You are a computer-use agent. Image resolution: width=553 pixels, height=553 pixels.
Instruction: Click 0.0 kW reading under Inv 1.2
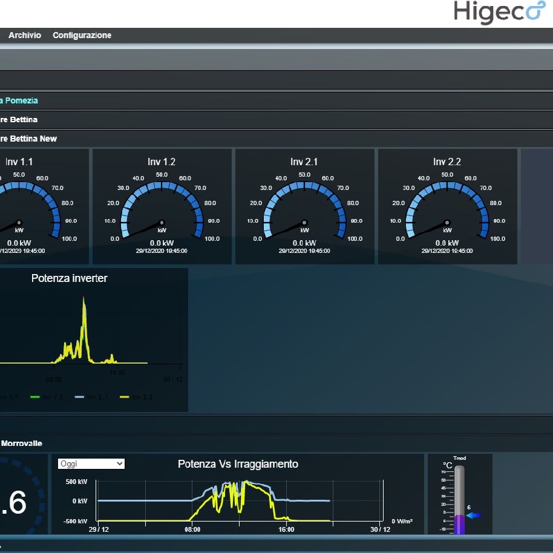coord(162,243)
